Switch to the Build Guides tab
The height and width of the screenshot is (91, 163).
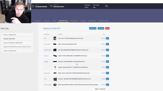(92, 21)
